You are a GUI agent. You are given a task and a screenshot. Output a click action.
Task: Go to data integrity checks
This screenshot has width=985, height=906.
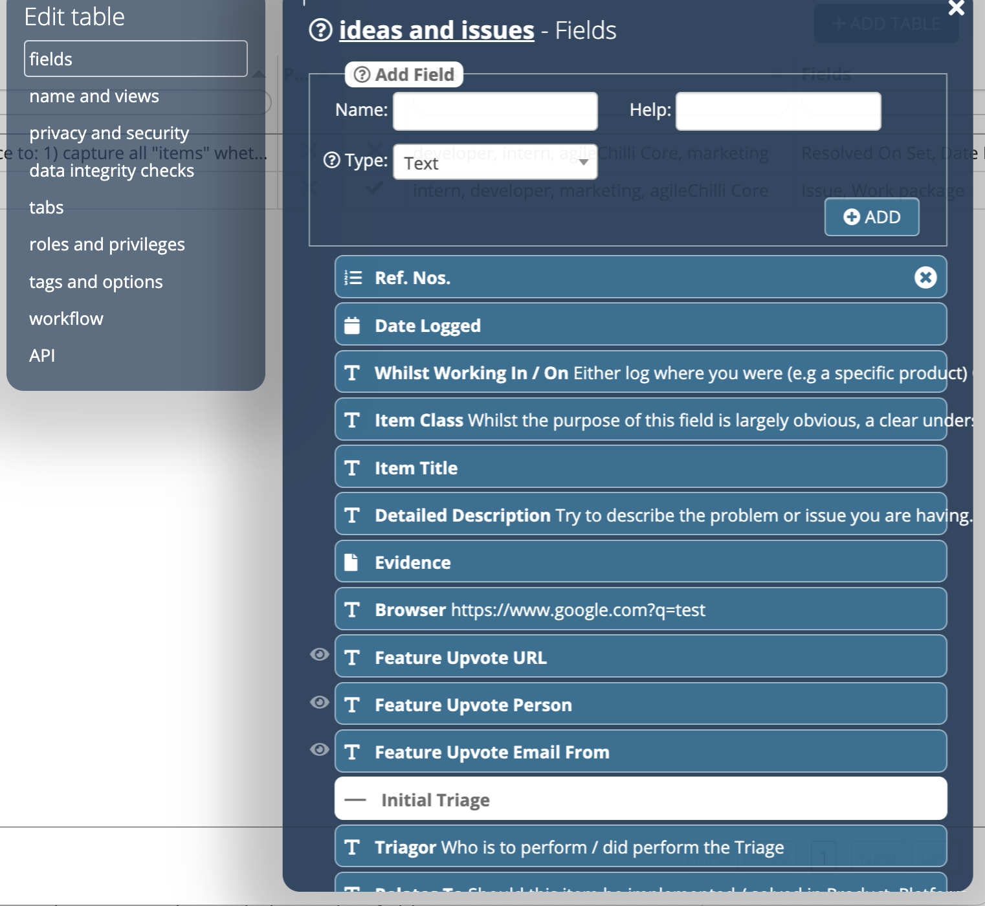pyautogui.click(x=111, y=170)
